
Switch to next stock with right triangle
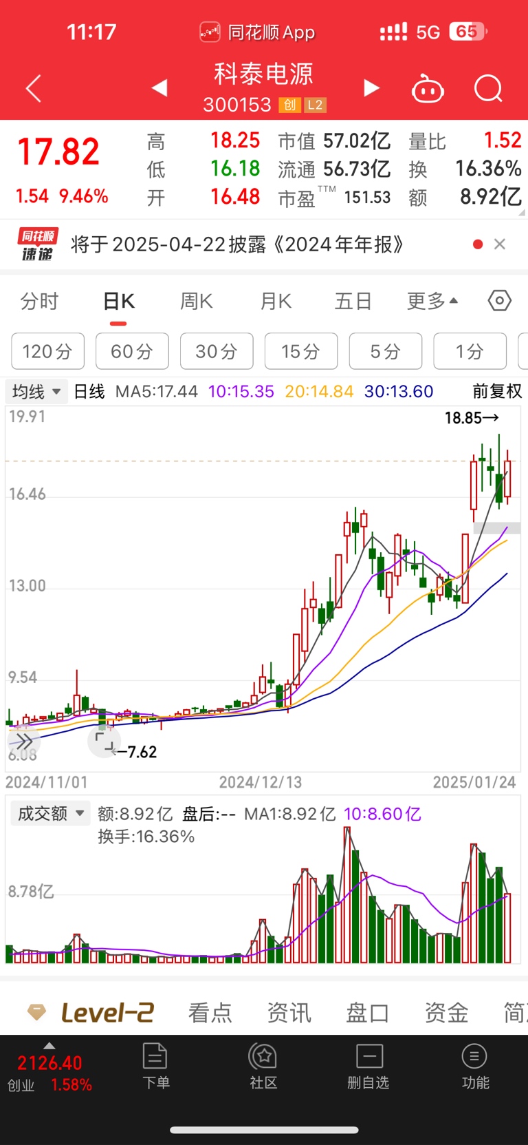pyautogui.click(x=371, y=87)
